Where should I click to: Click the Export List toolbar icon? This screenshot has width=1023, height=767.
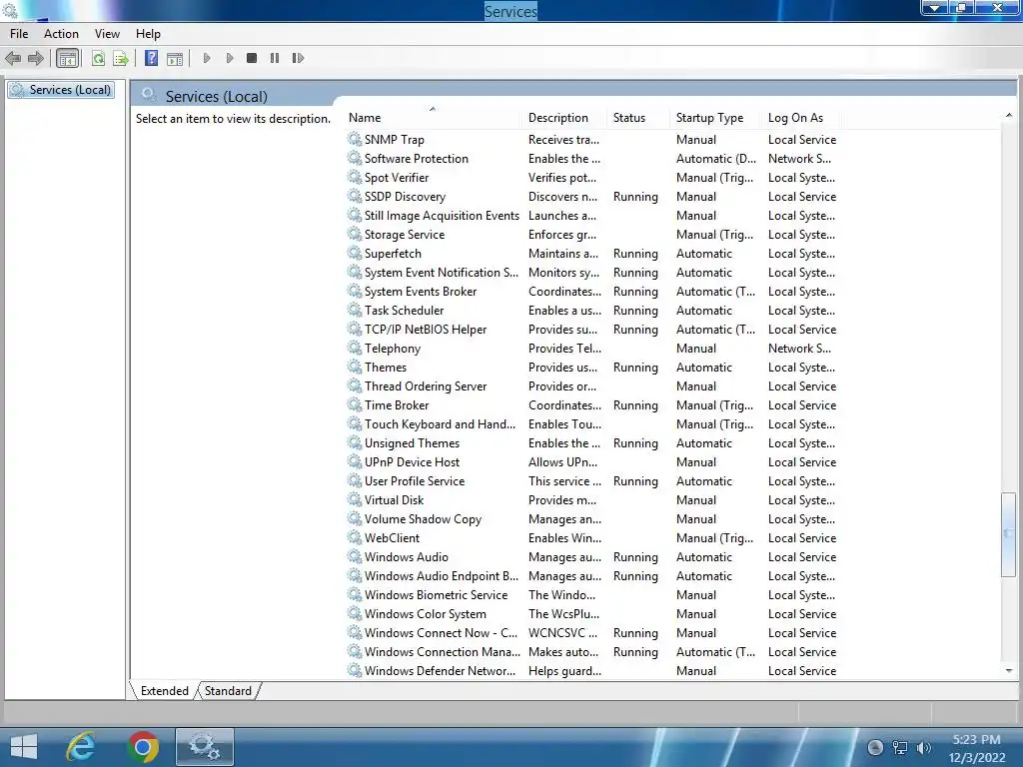[121, 59]
